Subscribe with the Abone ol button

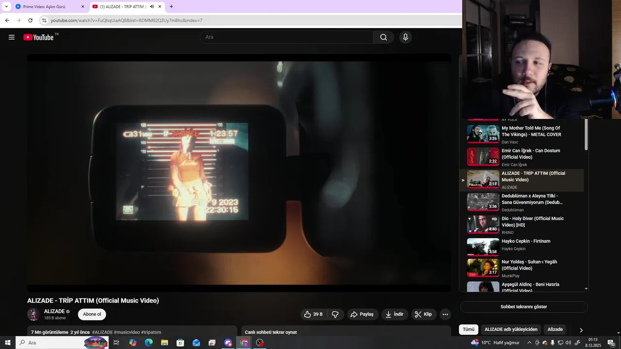click(x=92, y=314)
